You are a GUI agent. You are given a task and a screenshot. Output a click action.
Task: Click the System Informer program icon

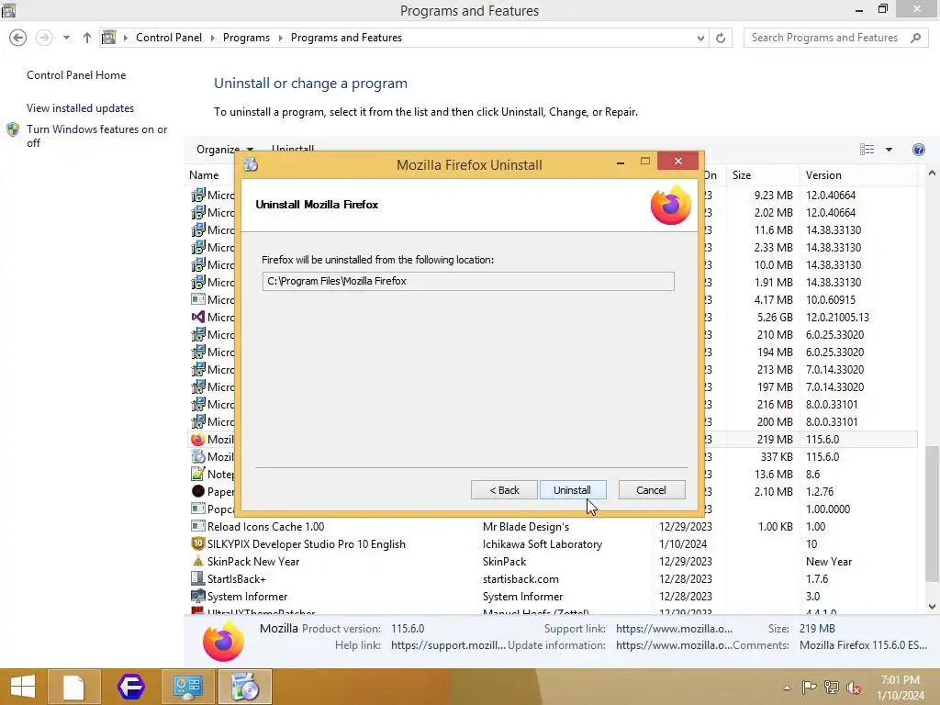click(x=198, y=596)
